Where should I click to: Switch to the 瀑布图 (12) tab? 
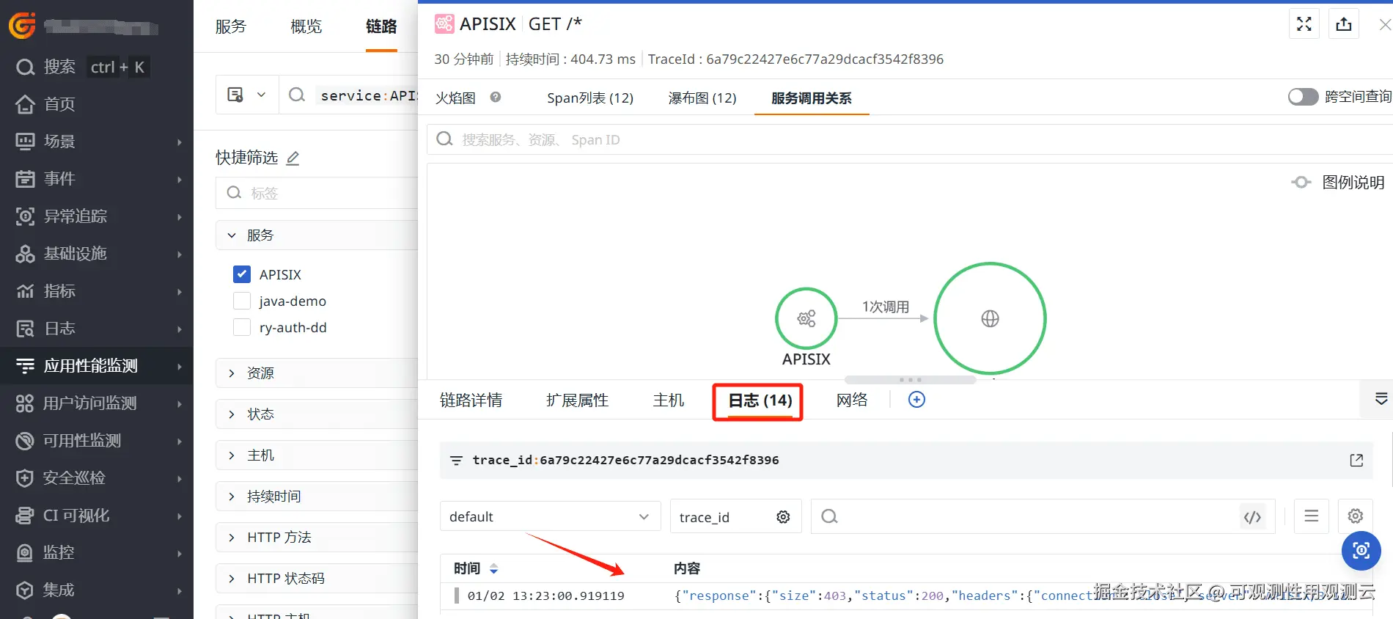point(702,98)
